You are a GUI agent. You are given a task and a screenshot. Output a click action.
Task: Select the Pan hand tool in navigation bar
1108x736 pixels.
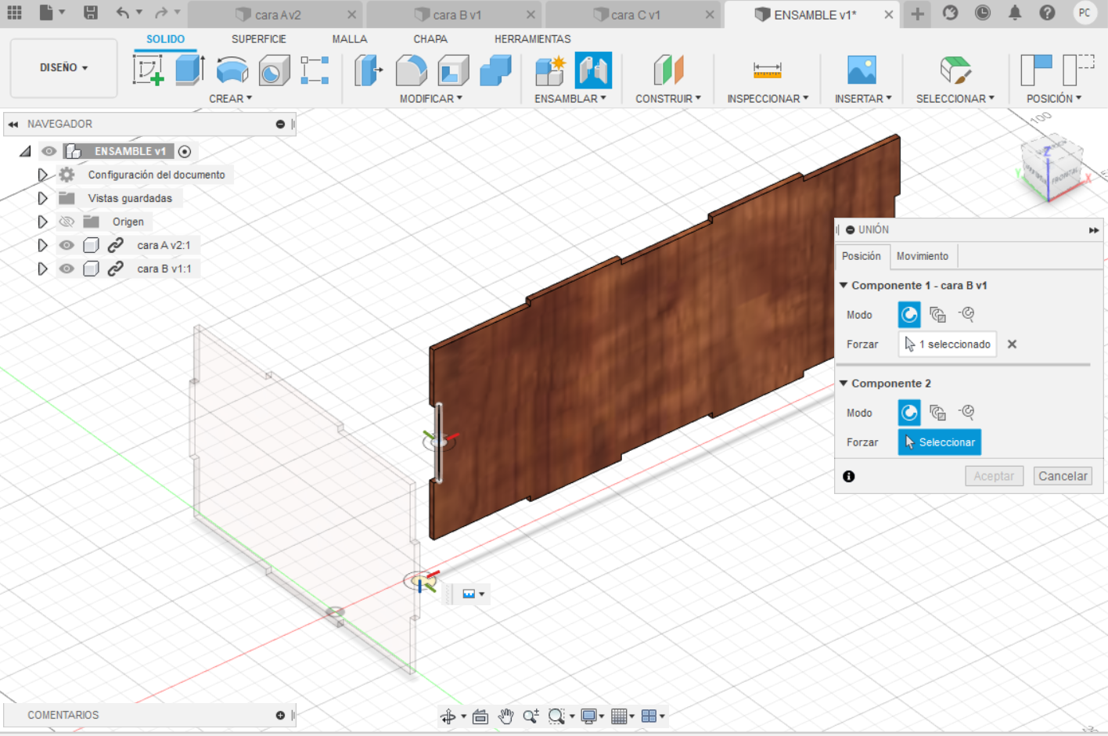(x=505, y=716)
